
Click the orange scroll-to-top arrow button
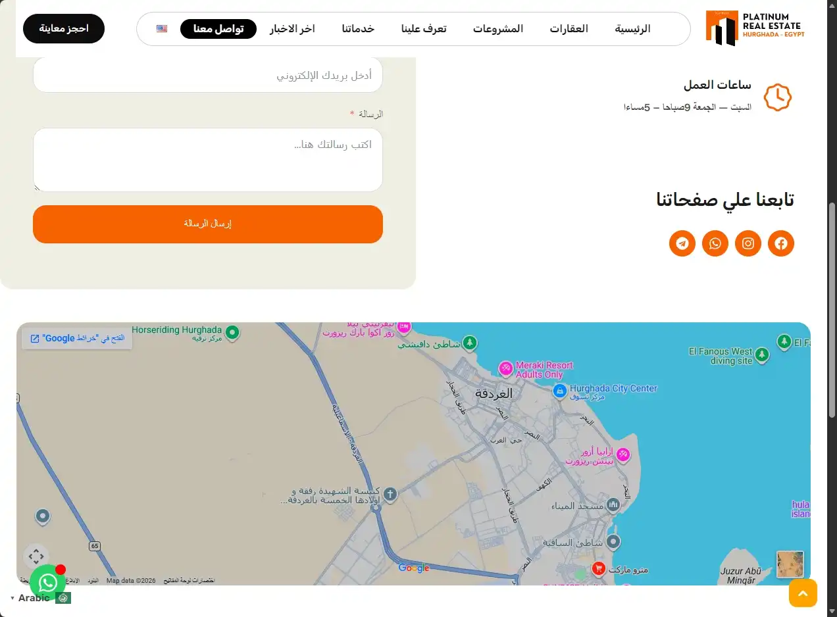(803, 593)
